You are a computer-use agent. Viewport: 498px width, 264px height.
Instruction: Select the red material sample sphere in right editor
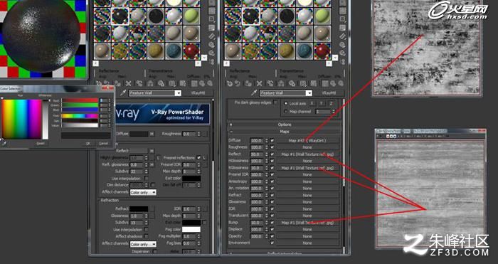pos(322,51)
